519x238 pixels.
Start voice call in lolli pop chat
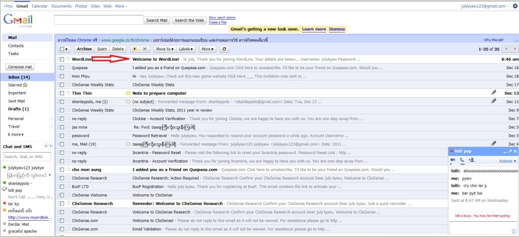point(462,161)
